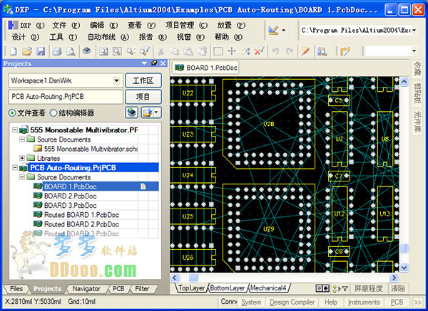Open the Projects panel title dropdown arrow
The image size is (428, 311).
pyautogui.click(x=144, y=63)
